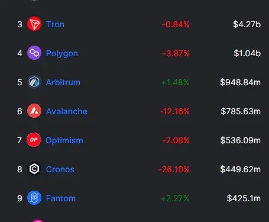
Task: Open the Tron chain link
Action: click(55, 24)
